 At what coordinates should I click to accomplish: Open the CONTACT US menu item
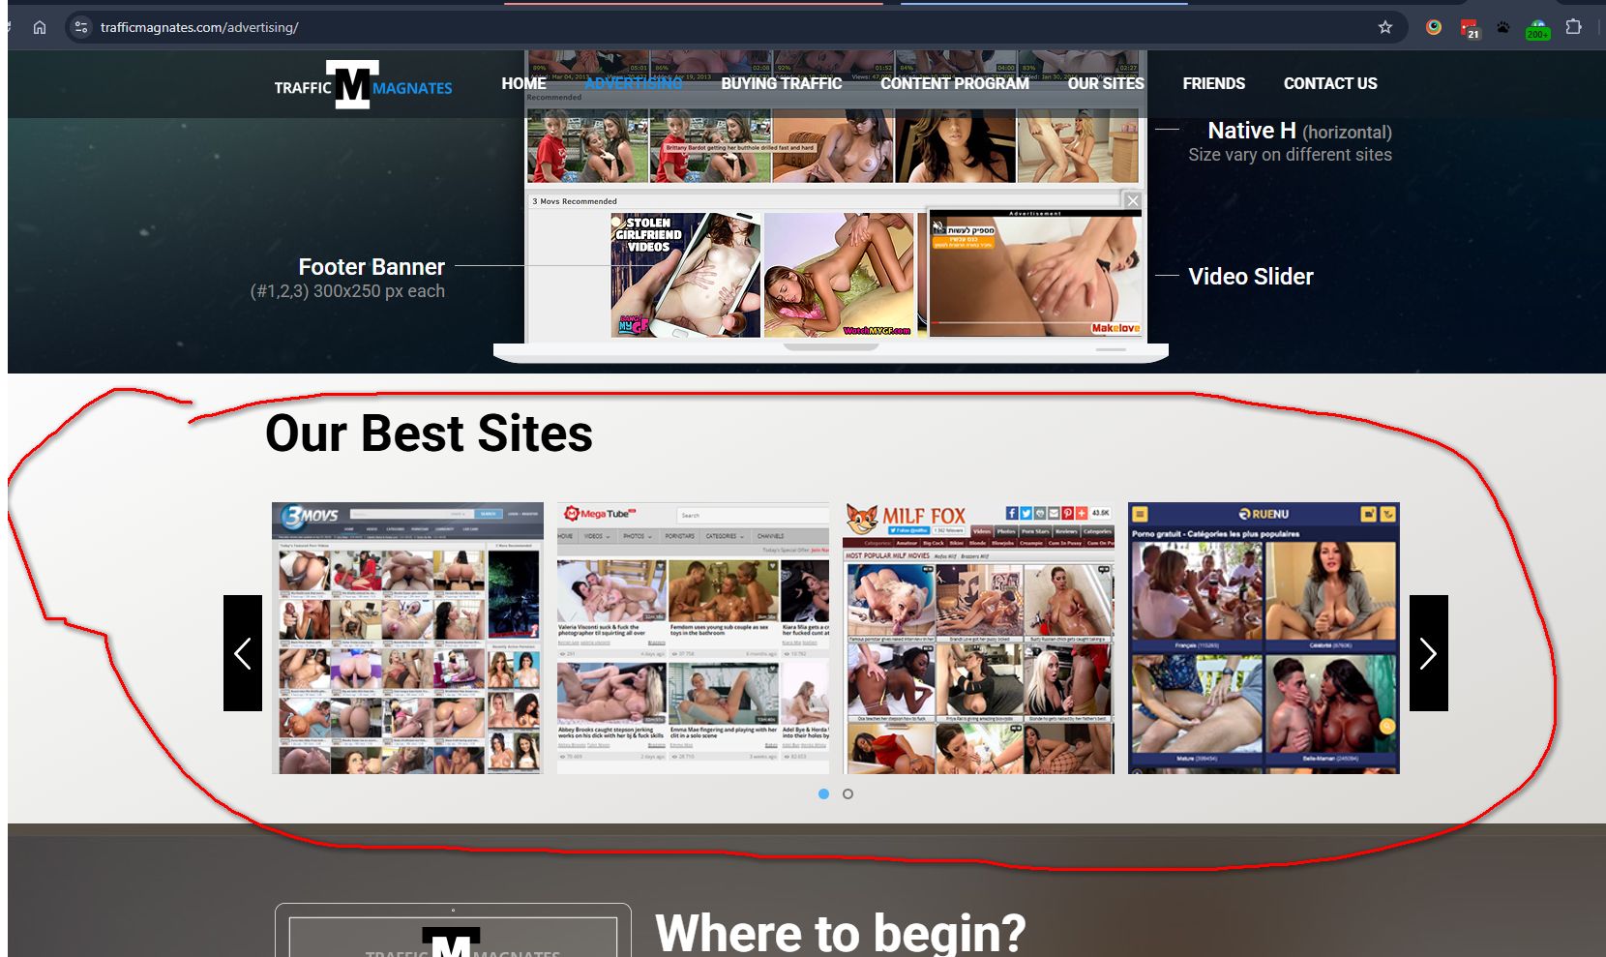point(1330,83)
